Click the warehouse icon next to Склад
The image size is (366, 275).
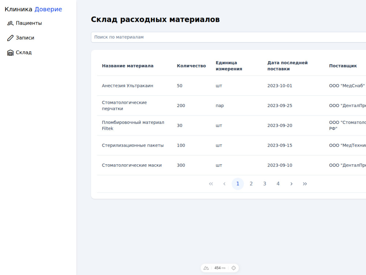(x=10, y=52)
